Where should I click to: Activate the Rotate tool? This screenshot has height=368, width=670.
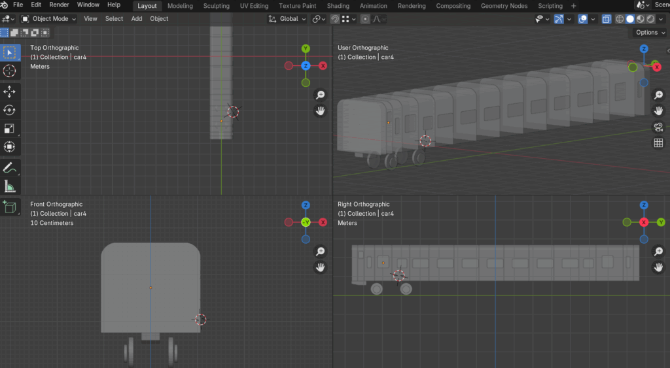(10, 110)
